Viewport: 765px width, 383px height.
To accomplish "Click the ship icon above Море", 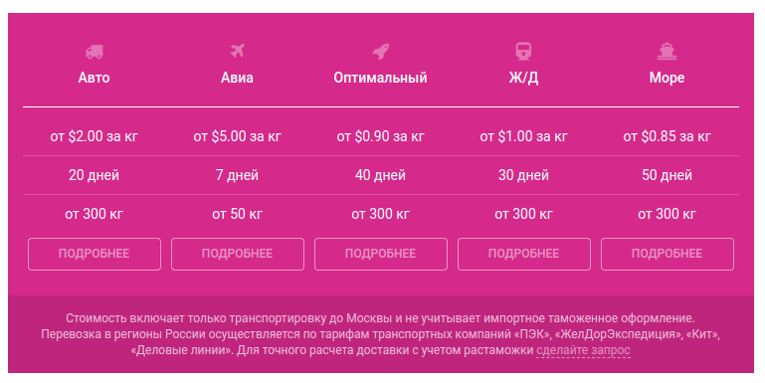I will tap(667, 51).
